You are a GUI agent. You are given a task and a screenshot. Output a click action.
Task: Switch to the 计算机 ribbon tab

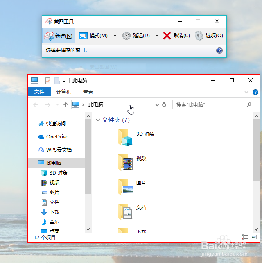click(x=64, y=92)
